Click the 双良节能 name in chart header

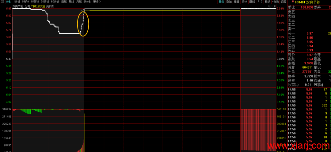pyautogui.click(x=18, y=6)
